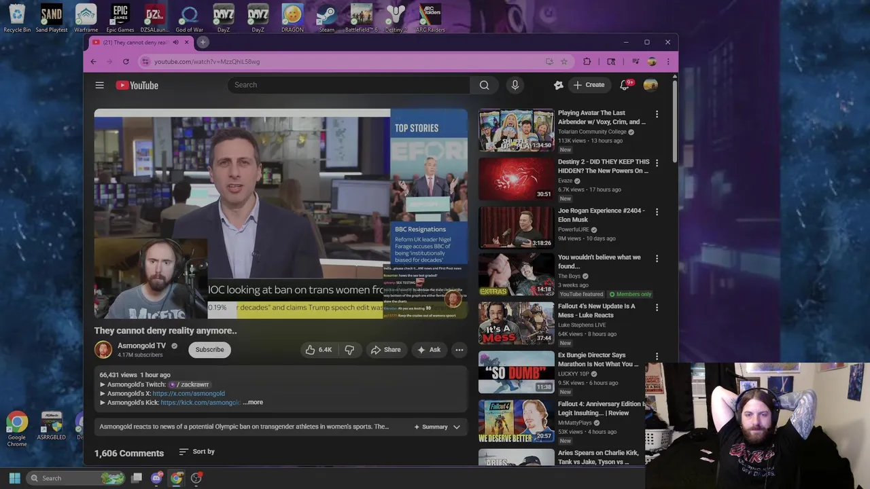Image resolution: width=870 pixels, height=489 pixels.
Task: Click the Ask button
Action: [429, 350]
